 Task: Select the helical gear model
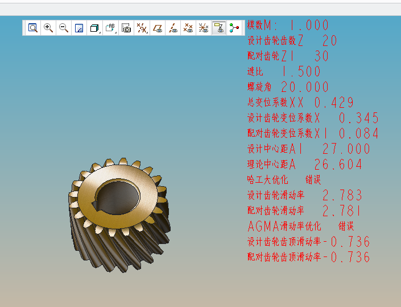[x=119, y=215]
